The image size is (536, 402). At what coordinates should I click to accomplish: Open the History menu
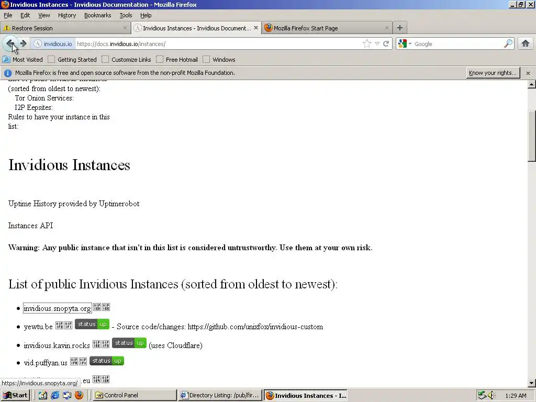(66, 15)
